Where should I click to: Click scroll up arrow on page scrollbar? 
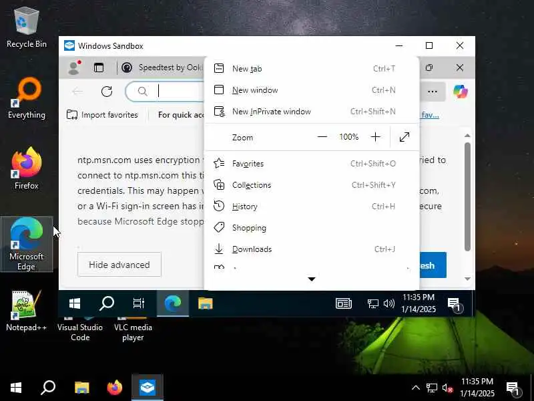point(467,136)
